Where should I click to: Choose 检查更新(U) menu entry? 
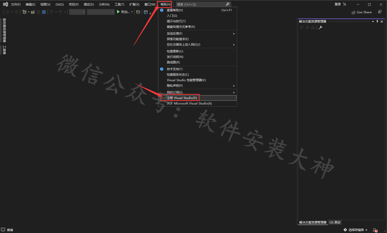coord(198,51)
